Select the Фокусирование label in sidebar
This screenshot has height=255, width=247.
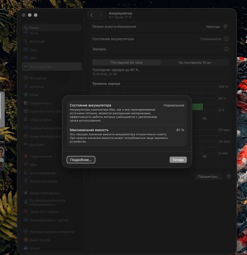pyautogui.click(x=42, y=173)
